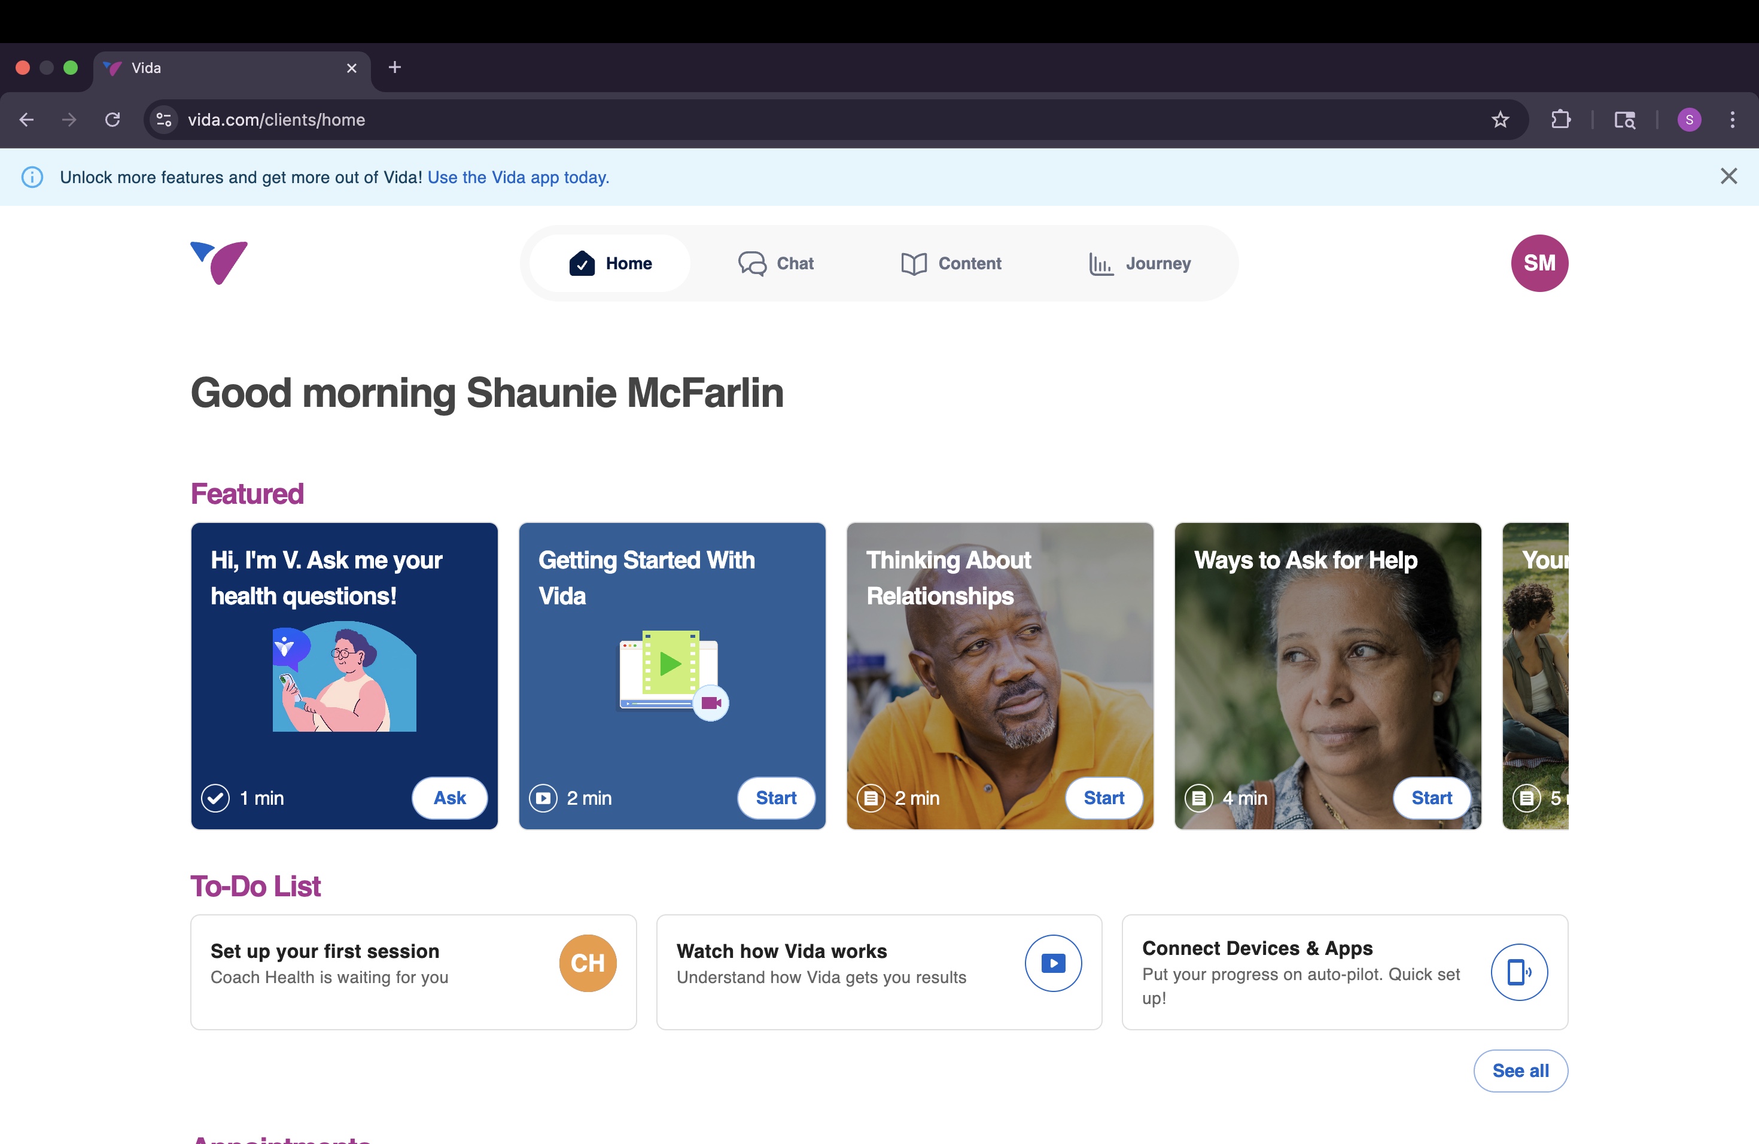Click the Vida logo icon
1759x1144 pixels.
click(219, 263)
